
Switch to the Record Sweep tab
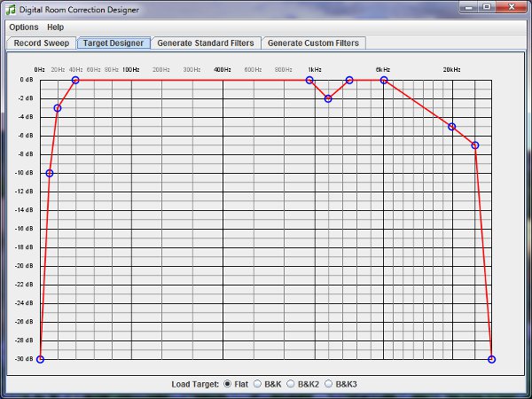click(x=41, y=43)
